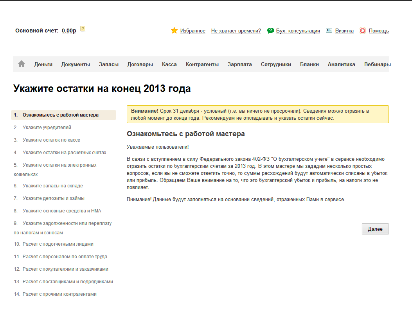Click the yellow question mark hint icon

click(x=83, y=29)
